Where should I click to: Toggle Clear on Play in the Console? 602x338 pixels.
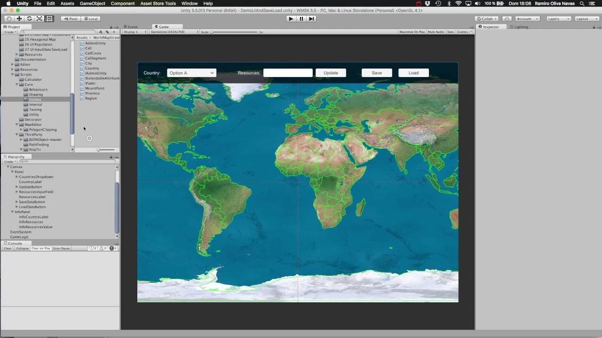pyautogui.click(x=40, y=248)
